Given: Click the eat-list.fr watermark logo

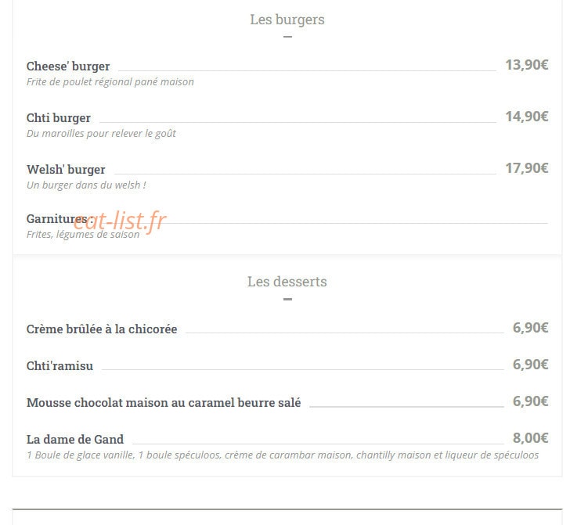Looking at the screenshot, I should [120, 221].
